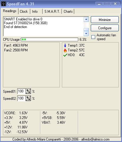This screenshot has height=142, width=122.
Task: Click the title bar maximize button
Action: tap(107, 4)
